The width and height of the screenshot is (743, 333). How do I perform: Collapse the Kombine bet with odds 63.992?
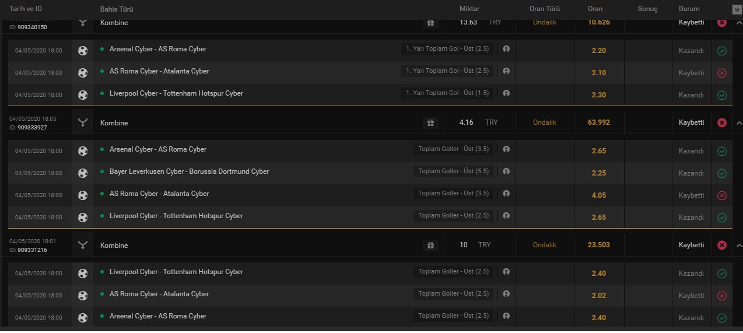pyautogui.click(x=738, y=123)
